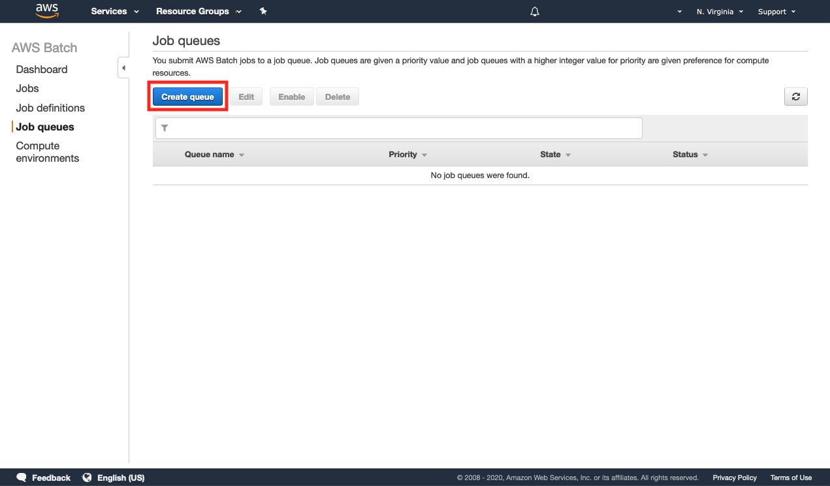Screen dimensions: 830x486
Task: Click the AWS Batch sidebar title
Action: (44, 48)
